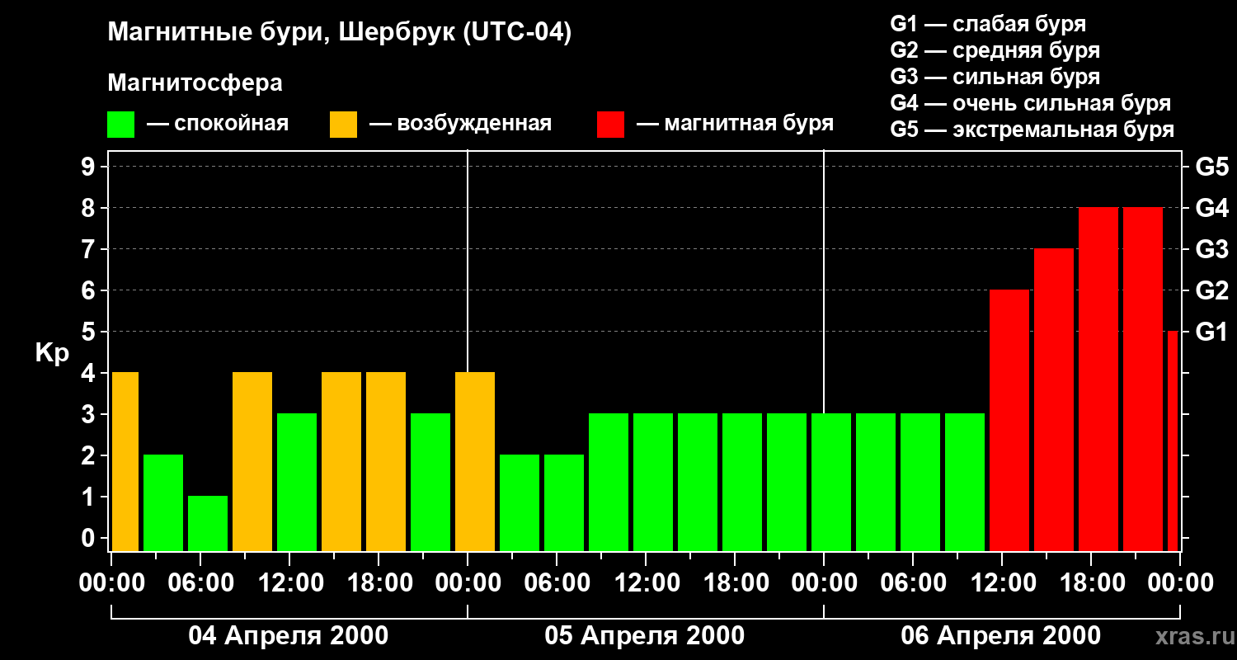Click the yellow bar starting at 00:00 on 05 April
Image resolution: width=1237 pixels, height=660 pixels.
point(475,461)
